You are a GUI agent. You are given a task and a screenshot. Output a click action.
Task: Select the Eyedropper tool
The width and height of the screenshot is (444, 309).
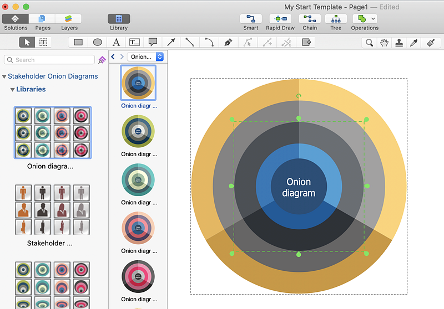(413, 42)
